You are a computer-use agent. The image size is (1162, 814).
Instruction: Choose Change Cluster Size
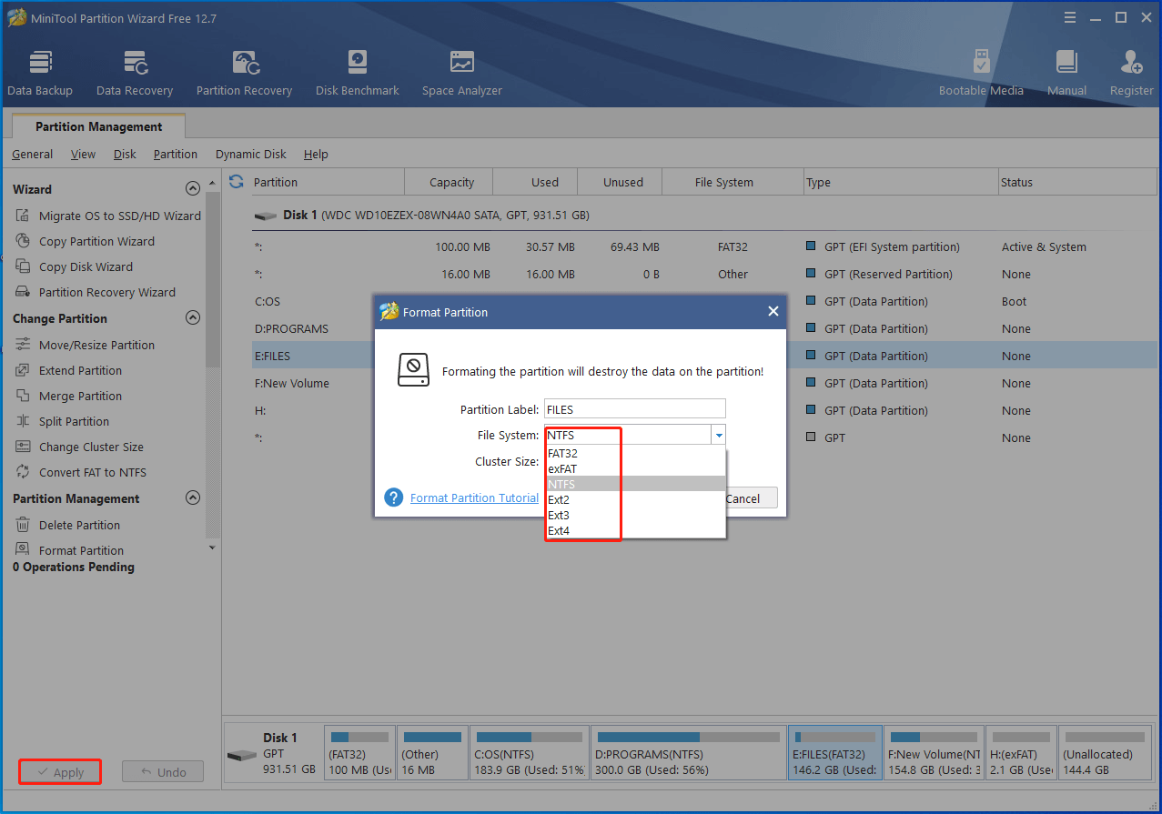click(79, 447)
